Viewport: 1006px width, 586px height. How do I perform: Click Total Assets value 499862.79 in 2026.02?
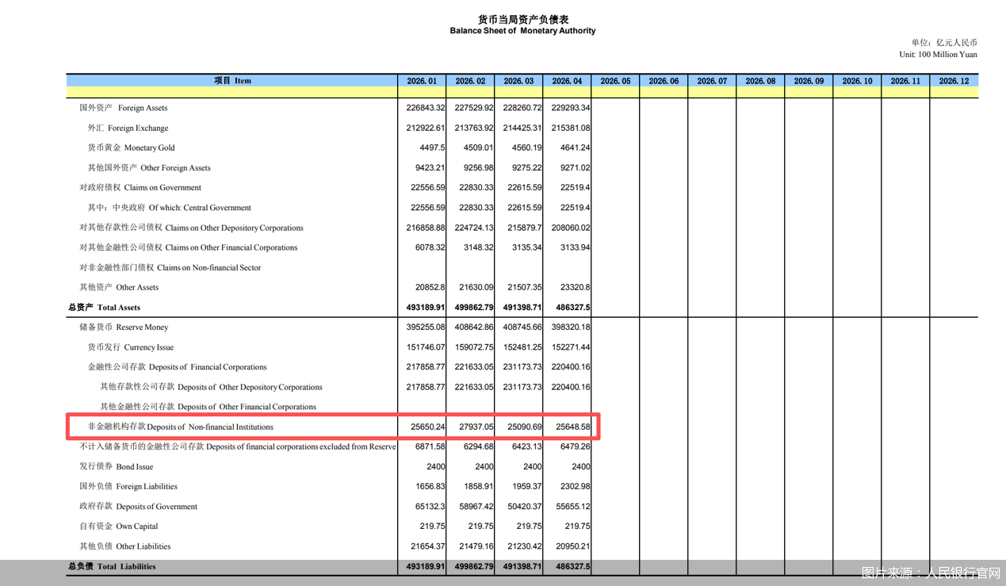(x=474, y=308)
